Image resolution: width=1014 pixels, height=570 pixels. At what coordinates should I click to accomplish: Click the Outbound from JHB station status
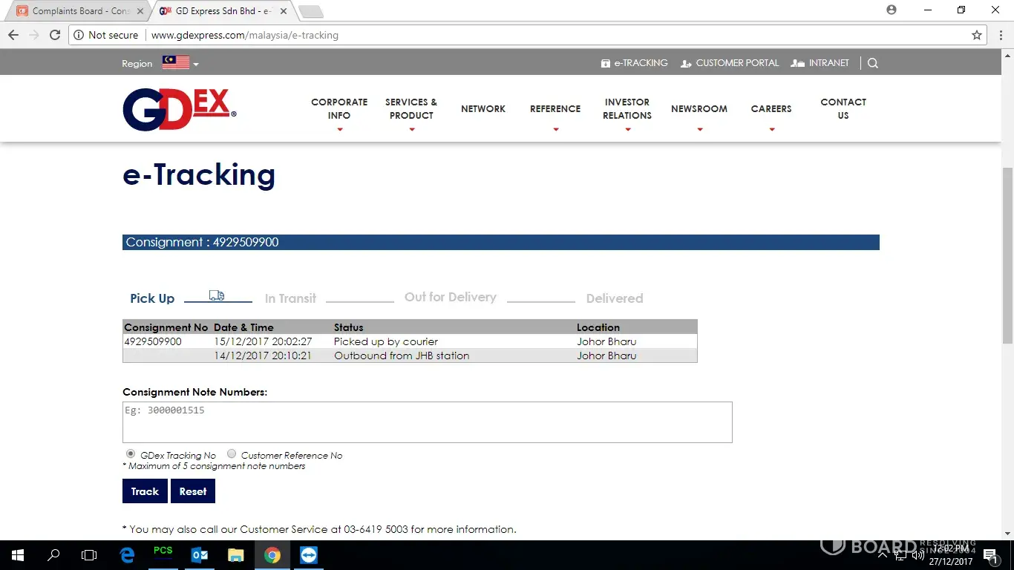click(402, 356)
